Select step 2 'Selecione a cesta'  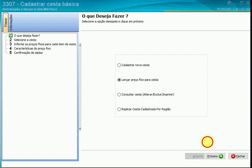click(x=25, y=40)
